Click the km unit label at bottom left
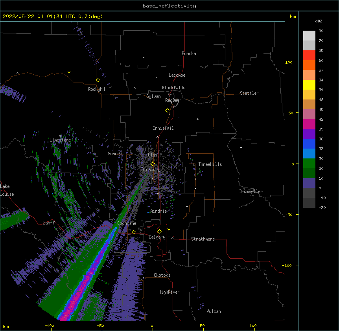This screenshot has width=339, height=331. click(x=6, y=326)
